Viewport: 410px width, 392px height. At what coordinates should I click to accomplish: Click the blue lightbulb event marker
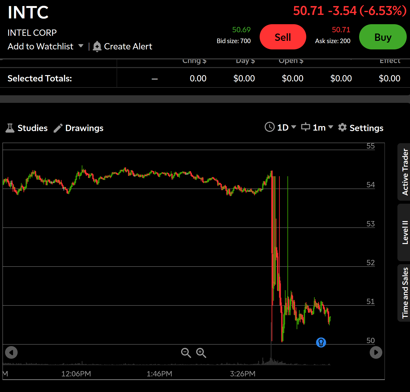[x=321, y=342]
